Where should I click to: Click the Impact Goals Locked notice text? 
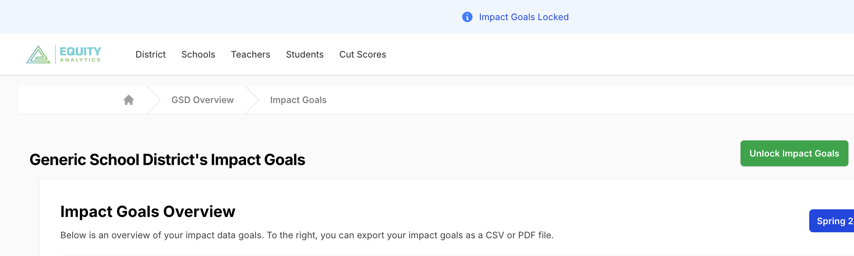pyautogui.click(x=523, y=17)
